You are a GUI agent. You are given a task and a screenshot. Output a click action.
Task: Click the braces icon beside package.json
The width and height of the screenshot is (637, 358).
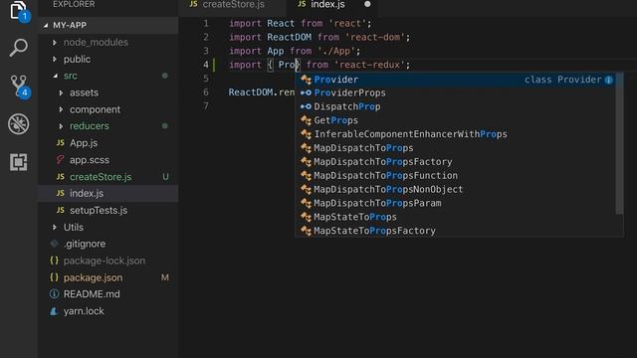54,277
